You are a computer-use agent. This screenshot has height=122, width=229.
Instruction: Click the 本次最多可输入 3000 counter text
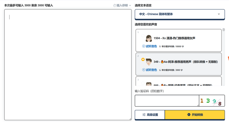click(x=29, y=5)
